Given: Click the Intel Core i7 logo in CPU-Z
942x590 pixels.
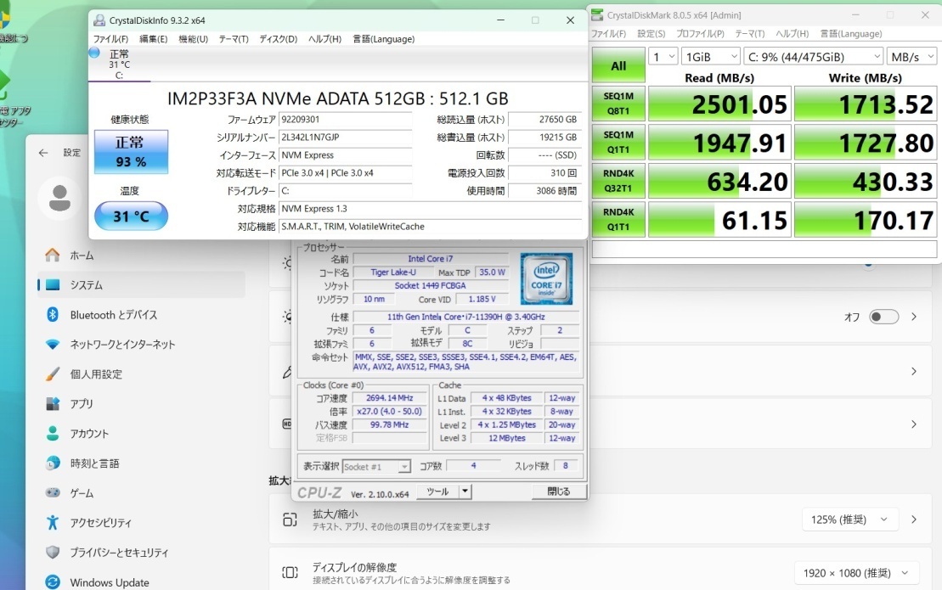Looking at the screenshot, I should pos(546,278).
